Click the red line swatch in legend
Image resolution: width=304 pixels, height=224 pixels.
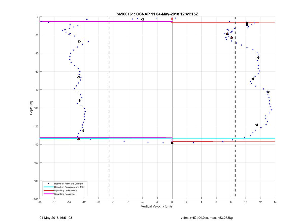click(49, 190)
